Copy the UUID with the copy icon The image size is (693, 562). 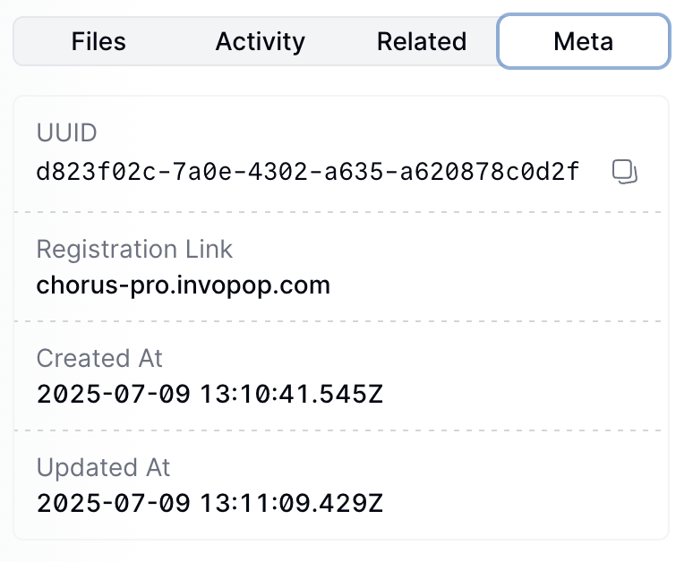[x=624, y=172]
